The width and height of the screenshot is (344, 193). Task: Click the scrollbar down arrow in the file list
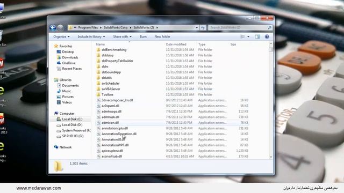[271, 157]
